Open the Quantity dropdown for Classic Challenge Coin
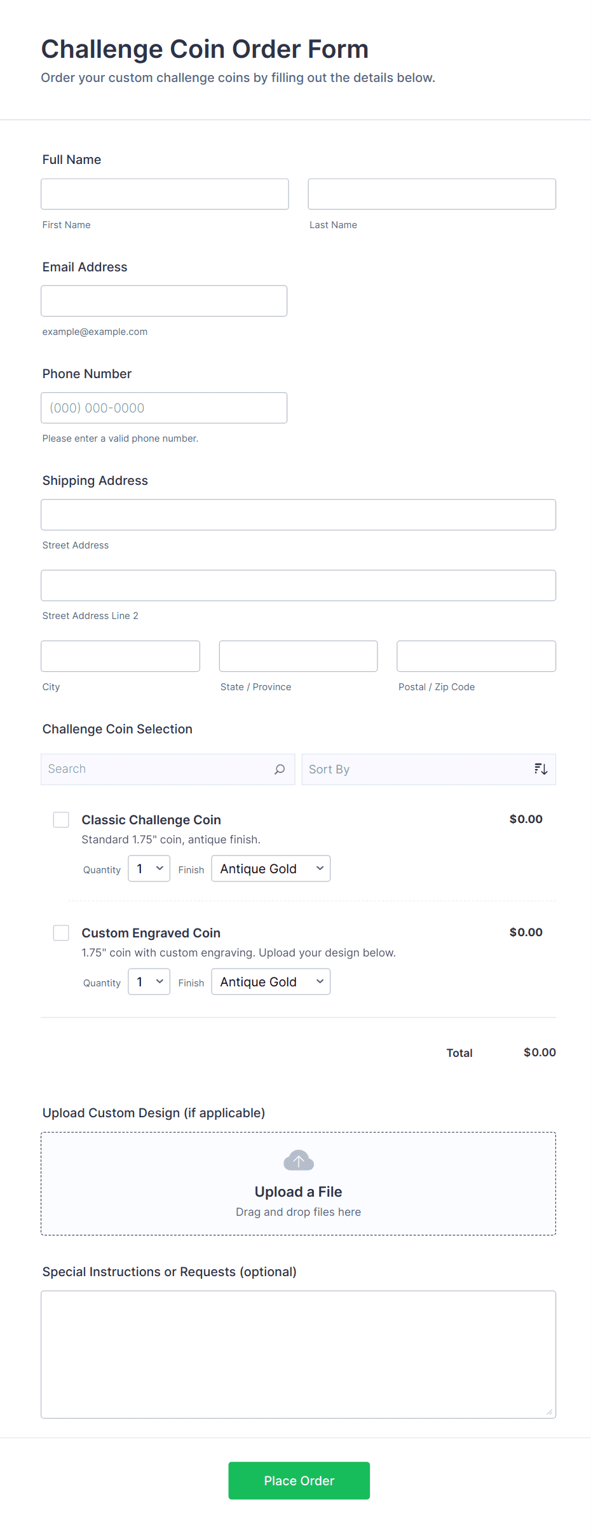The width and height of the screenshot is (591, 1531). pos(148,868)
